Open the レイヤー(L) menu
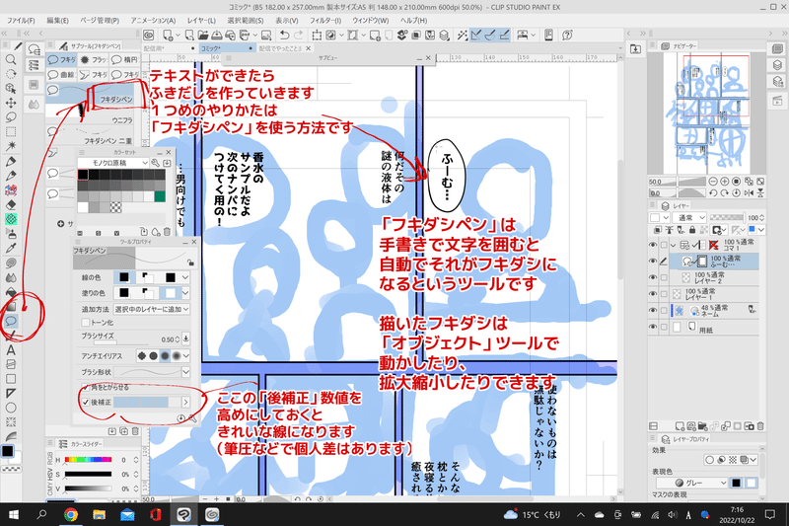This screenshot has height=526, width=789. (201, 20)
